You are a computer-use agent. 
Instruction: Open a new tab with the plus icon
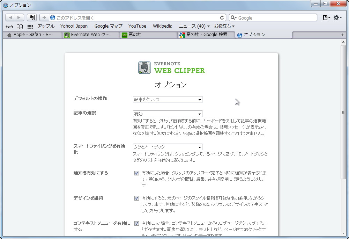tap(343, 35)
